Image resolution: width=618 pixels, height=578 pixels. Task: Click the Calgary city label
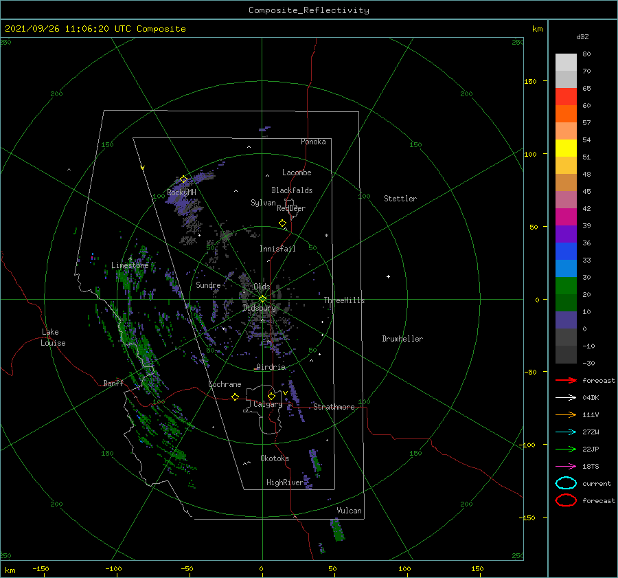268,404
